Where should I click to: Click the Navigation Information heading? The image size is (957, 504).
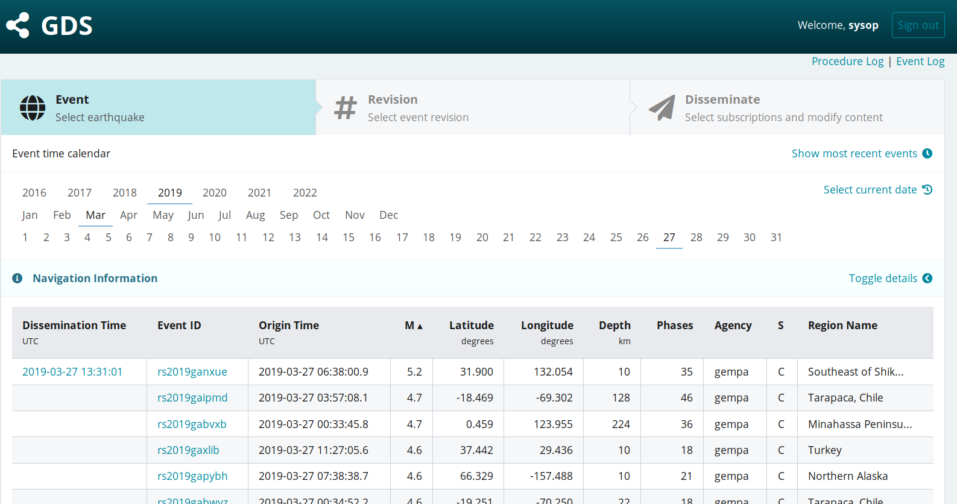[95, 279]
